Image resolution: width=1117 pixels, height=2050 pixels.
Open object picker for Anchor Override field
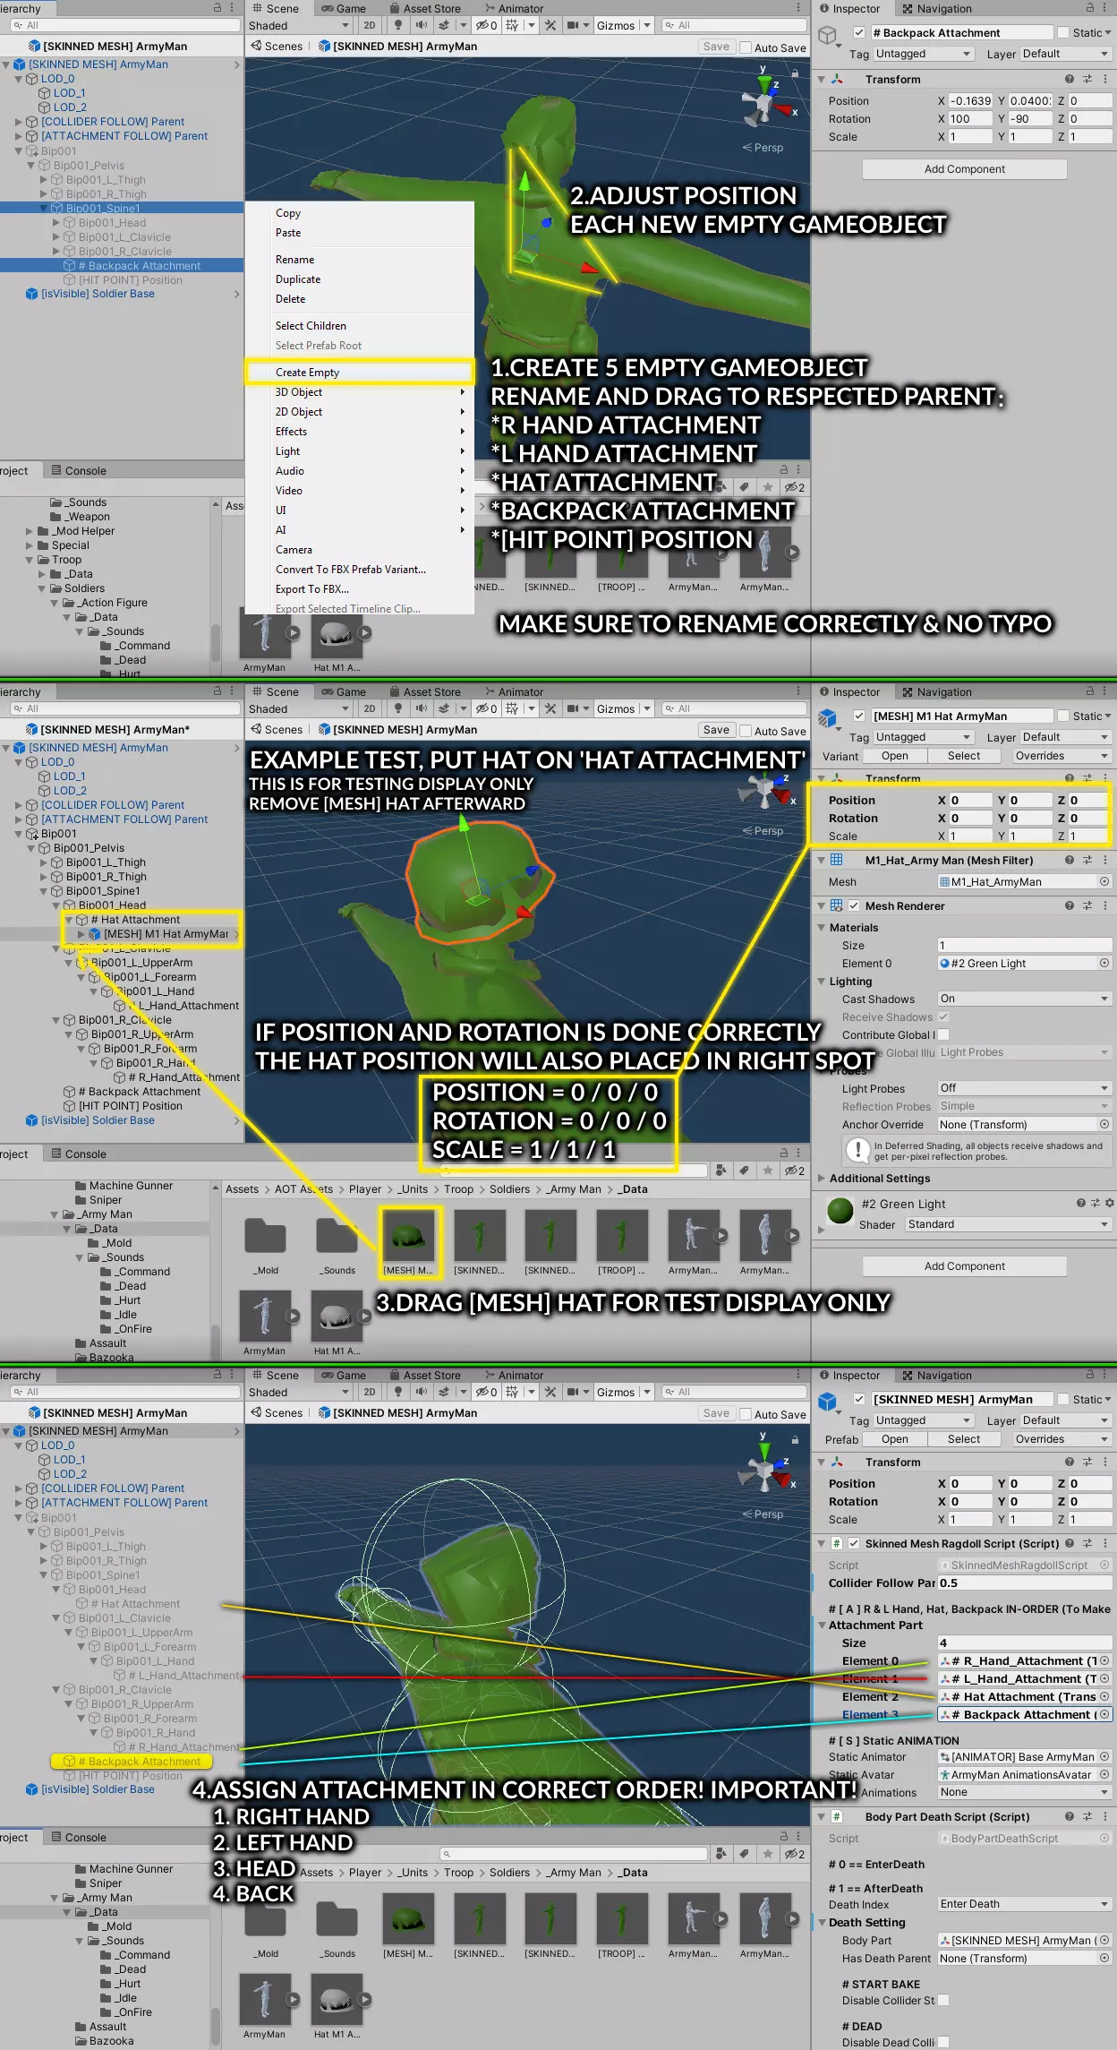pos(1104,1124)
